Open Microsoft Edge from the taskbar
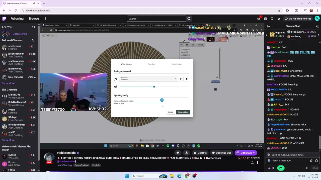This screenshot has width=321, height=180. 179,176
